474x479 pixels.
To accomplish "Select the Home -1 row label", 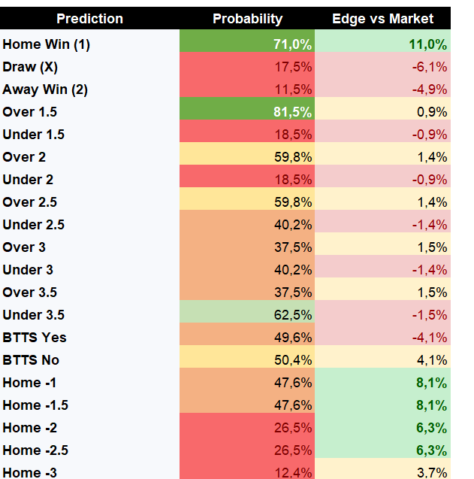I will (x=89, y=383).
